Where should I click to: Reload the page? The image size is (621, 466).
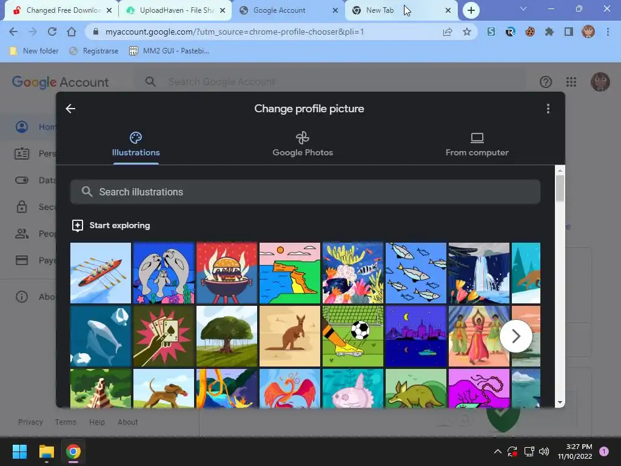(x=52, y=32)
